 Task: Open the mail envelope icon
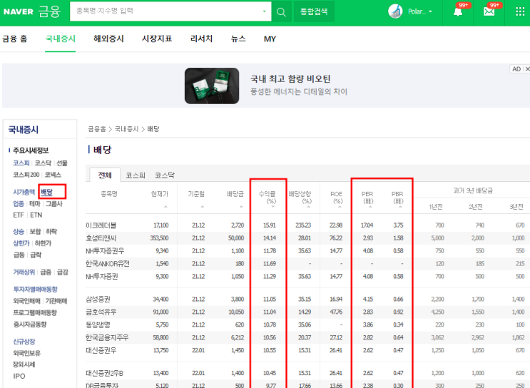(x=489, y=12)
